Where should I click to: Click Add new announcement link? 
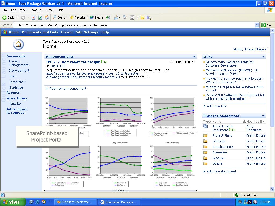tap(68, 89)
